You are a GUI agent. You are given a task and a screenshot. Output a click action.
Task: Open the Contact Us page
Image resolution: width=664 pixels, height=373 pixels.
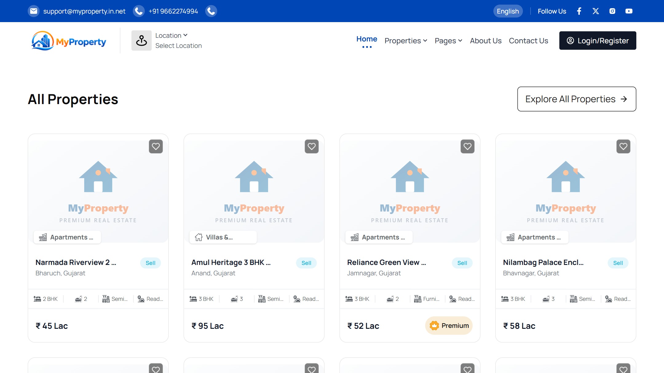(528, 41)
